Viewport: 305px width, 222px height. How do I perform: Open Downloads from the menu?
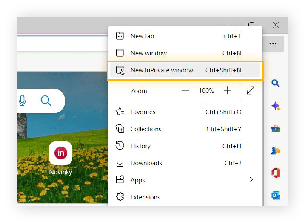[146, 163]
